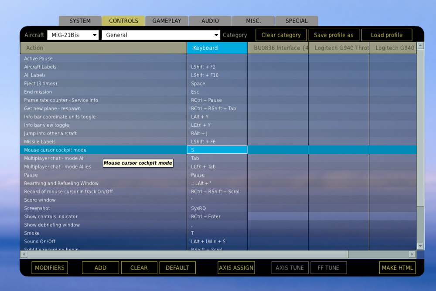Select Rearming and Refueling Window action
This screenshot has width=436, height=291.
pos(103,183)
